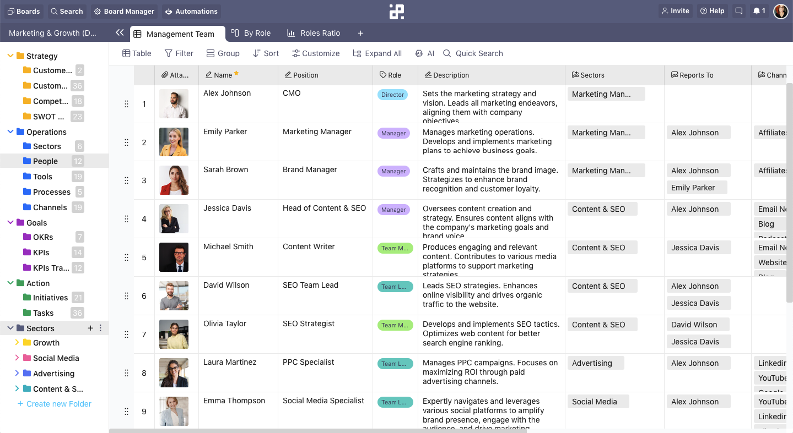Open the Customize view settings
The width and height of the screenshot is (793, 433).
(x=315, y=53)
